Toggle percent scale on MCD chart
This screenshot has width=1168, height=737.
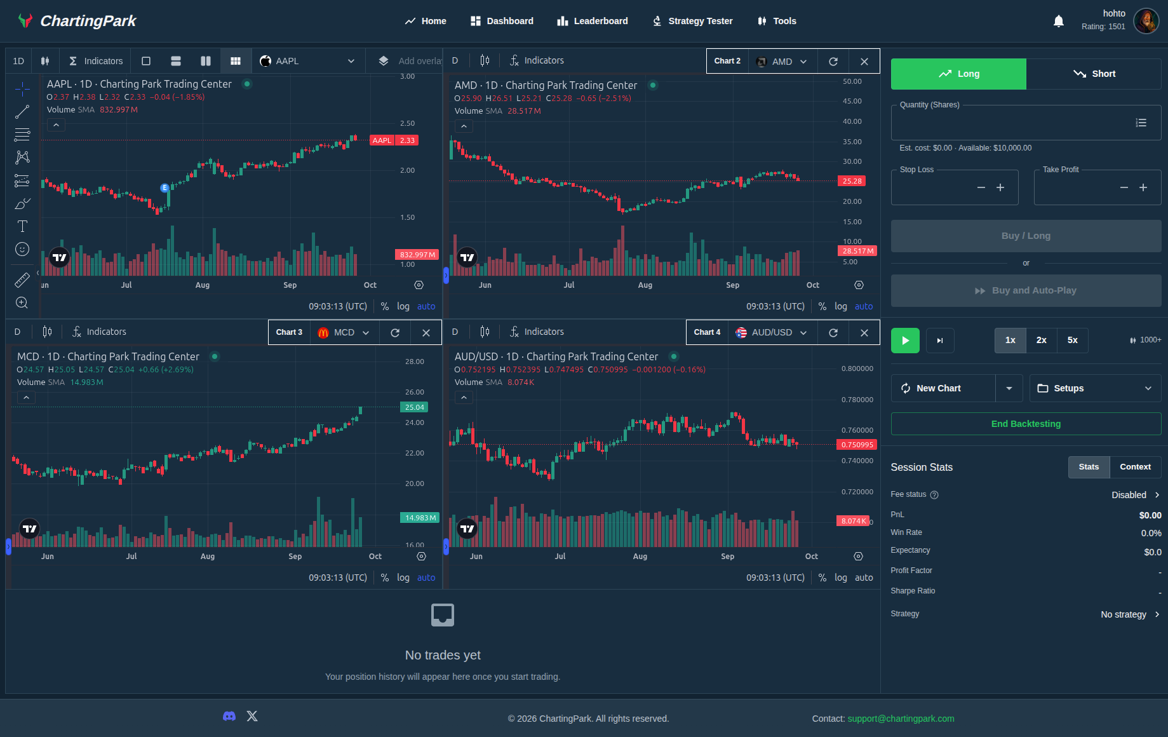[385, 578]
